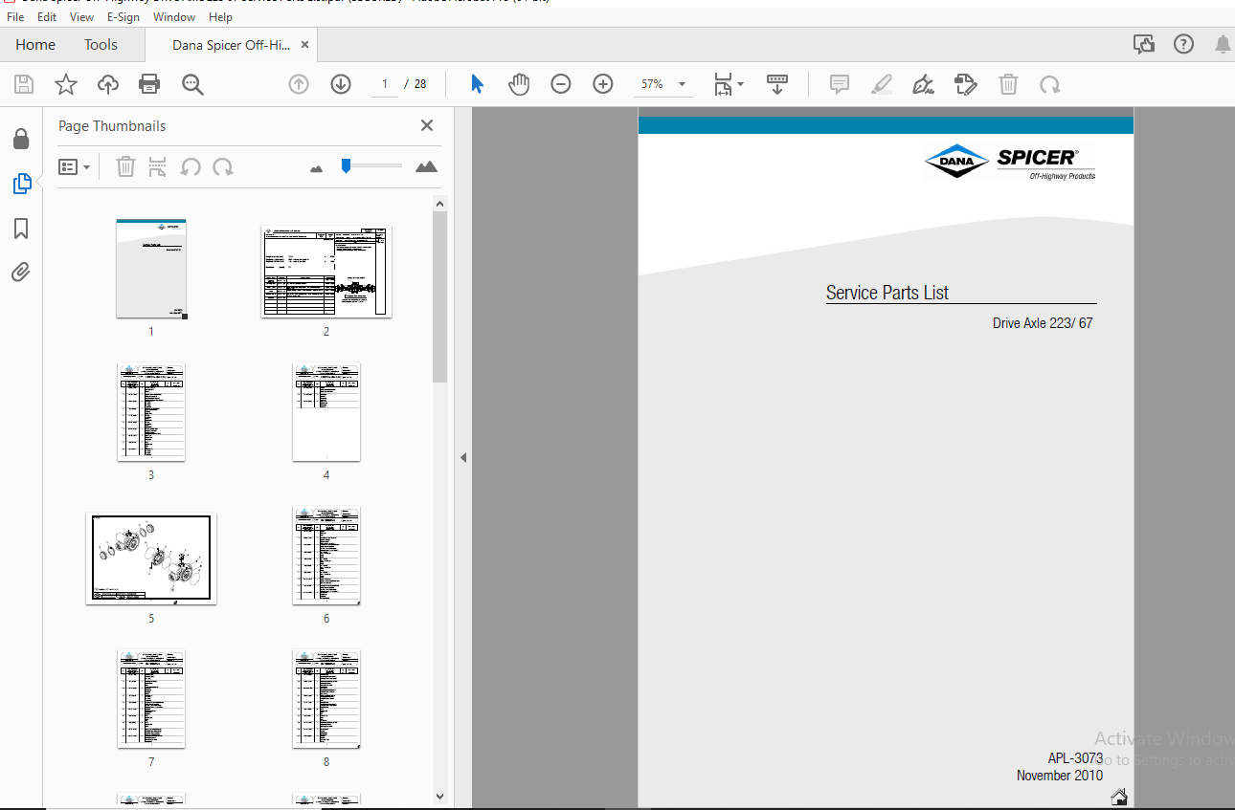
Task: Open the Edit menu
Action: (47, 17)
